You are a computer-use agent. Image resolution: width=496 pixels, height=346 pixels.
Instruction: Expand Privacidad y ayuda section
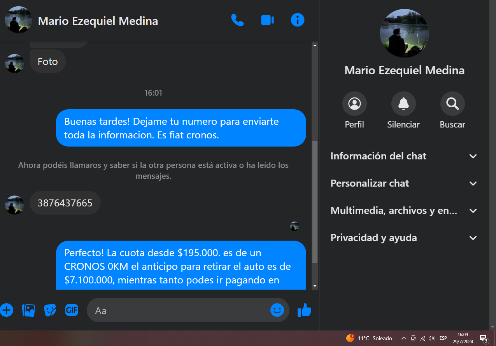tap(404, 238)
